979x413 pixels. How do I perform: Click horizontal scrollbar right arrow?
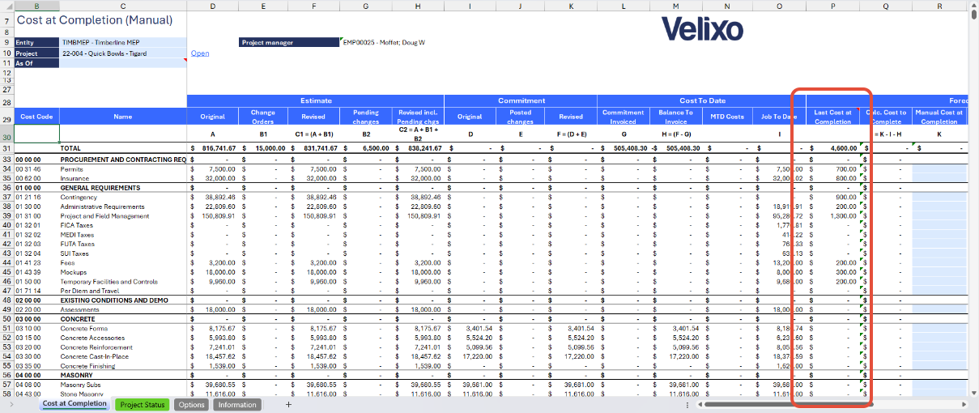964,404
